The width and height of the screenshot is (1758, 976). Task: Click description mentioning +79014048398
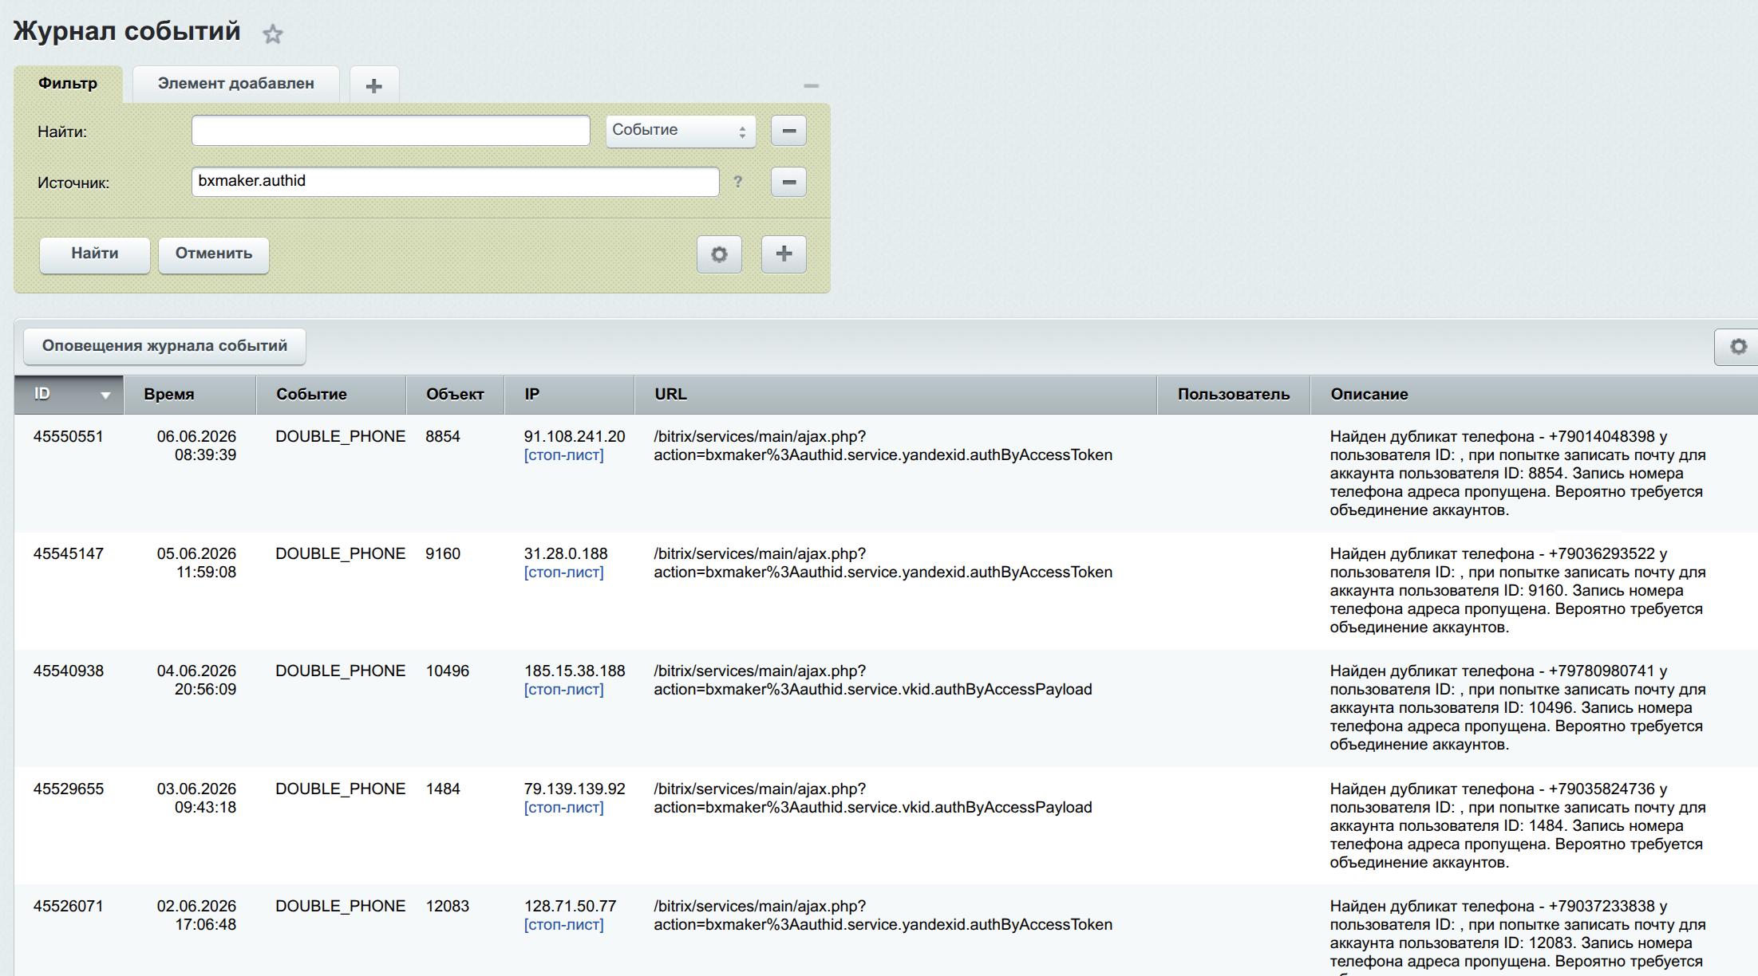(x=1518, y=474)
